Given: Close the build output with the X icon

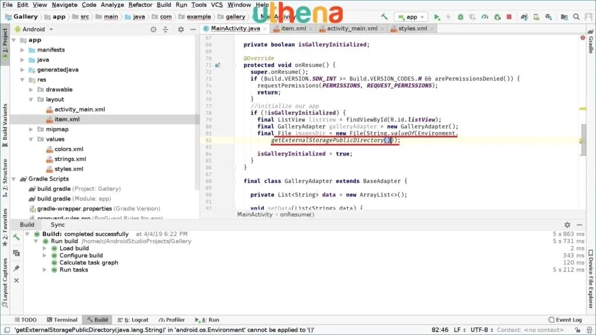Looking at the screenshot, I should (16, 280).
